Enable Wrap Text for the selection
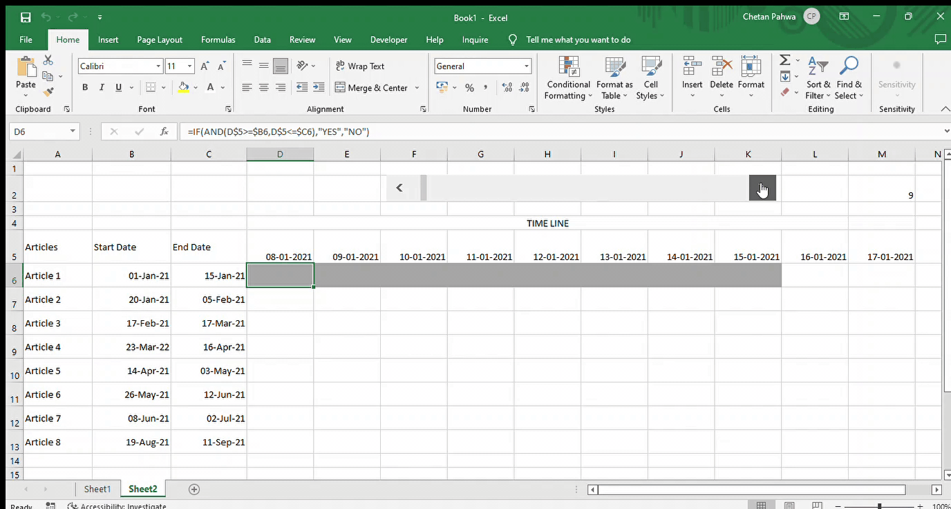The image size is (951, 509). [359, 66]
